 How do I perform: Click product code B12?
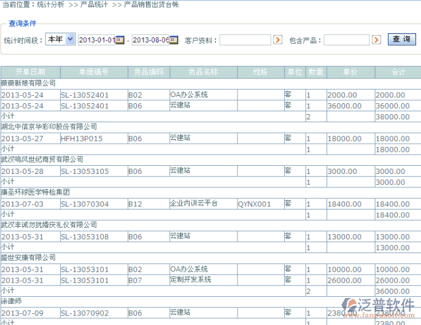pos(135,205)
